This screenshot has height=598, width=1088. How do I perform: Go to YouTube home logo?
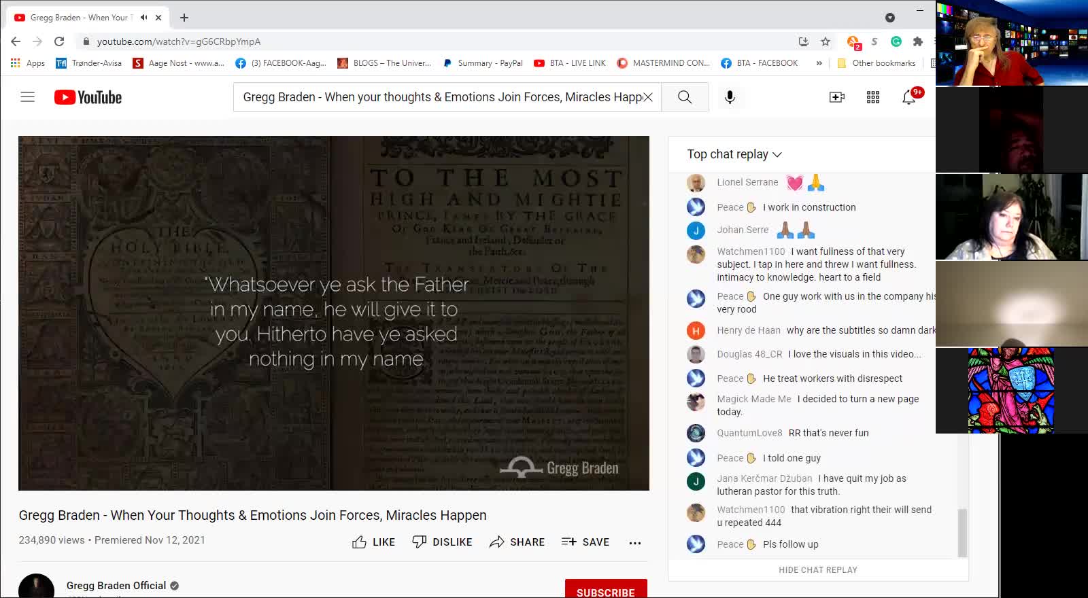(x=88, y=97)
